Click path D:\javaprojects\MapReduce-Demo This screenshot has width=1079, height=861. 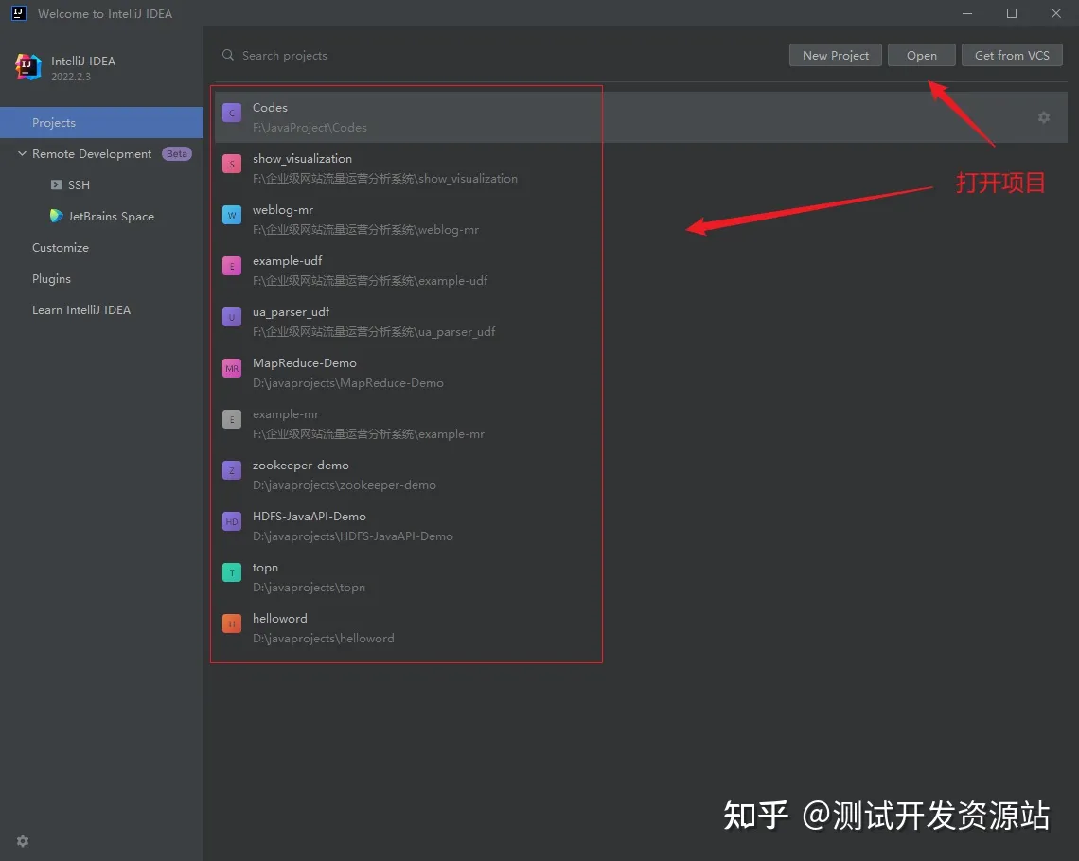tap(348, 382)
